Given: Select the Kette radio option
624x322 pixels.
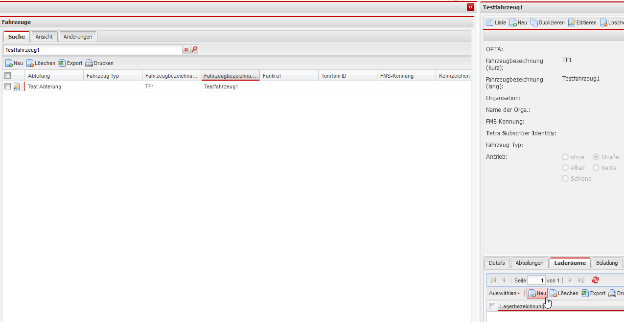Looking at the screenshot, I should click(x=596, y=168).
